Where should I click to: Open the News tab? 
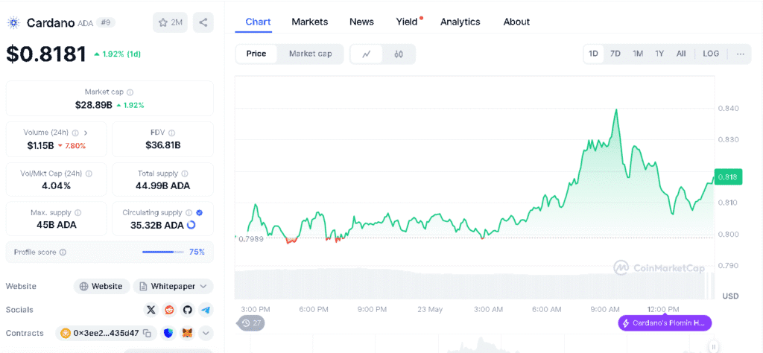pos(361,22)
